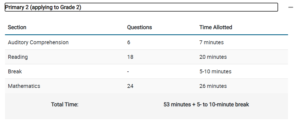Click the Questions column header
This screenshot has height=128, width=298.
tap(139, 27)
